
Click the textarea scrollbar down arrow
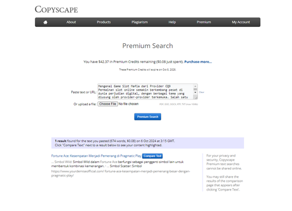coord(196,92)
